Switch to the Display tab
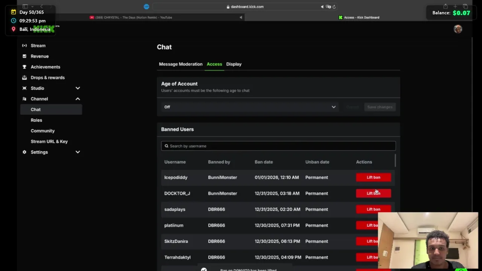This screenshot has height=271, width=482. click(234, 64)
